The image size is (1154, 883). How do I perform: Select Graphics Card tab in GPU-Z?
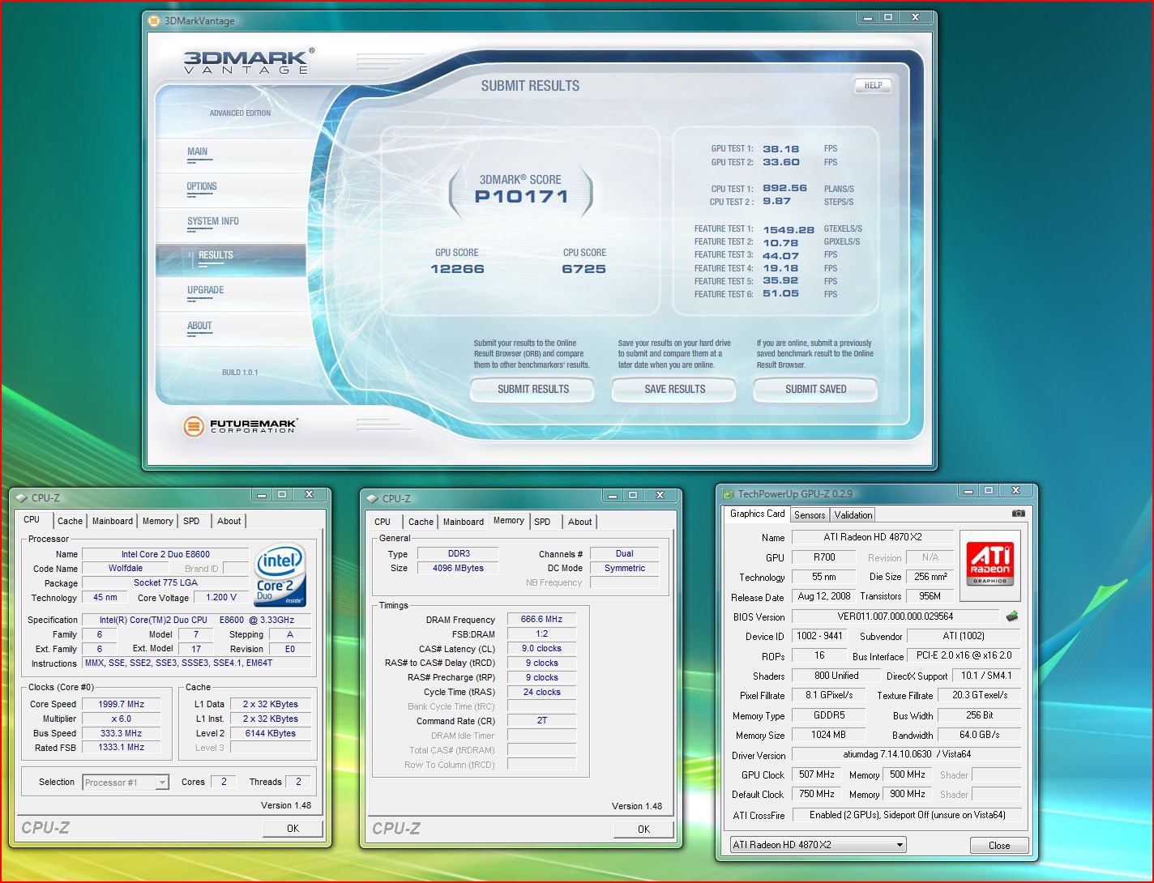tap(757, 514)
